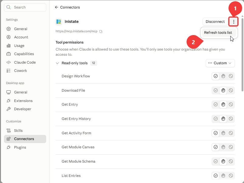Click the Search settings field

(x=25, y=7)
